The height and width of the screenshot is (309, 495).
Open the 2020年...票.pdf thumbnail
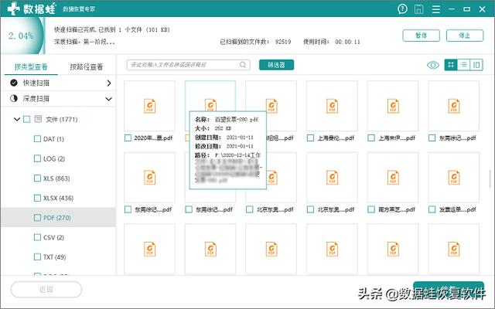point(149,106)
